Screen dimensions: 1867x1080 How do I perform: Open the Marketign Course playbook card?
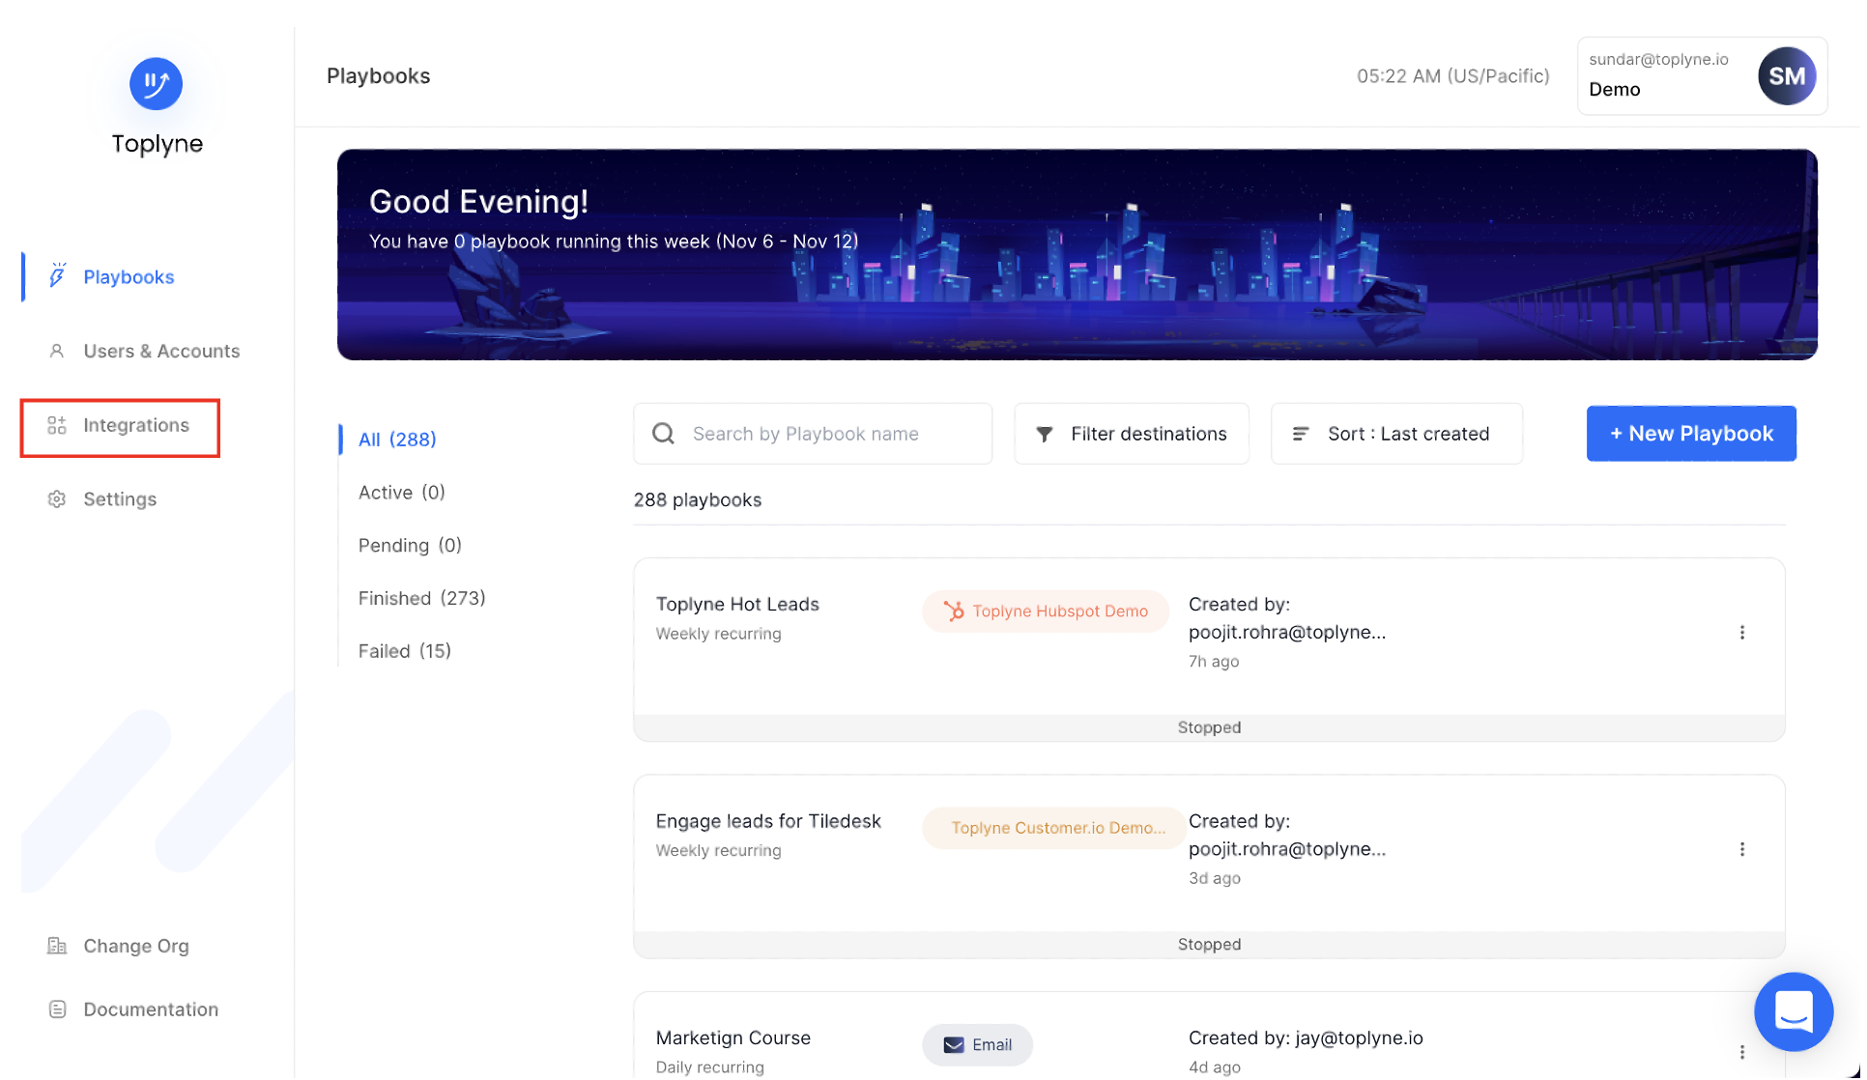(732, 1038)
